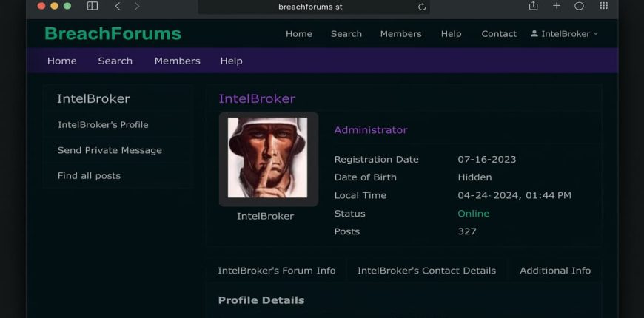Select Search in the purple navigation bar

pyautogui.click(x=115, y=61)
